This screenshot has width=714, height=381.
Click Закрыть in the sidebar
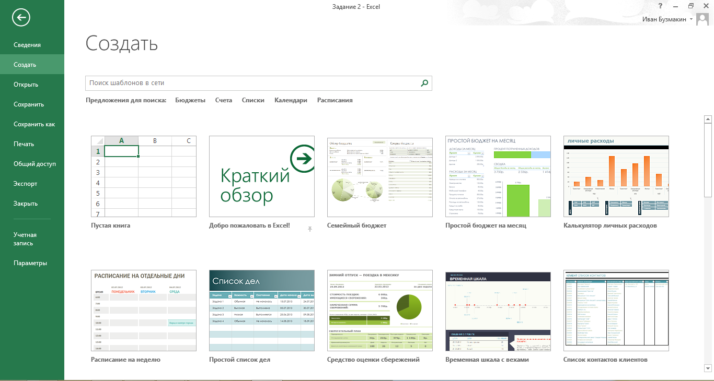(x=32, y=204)
